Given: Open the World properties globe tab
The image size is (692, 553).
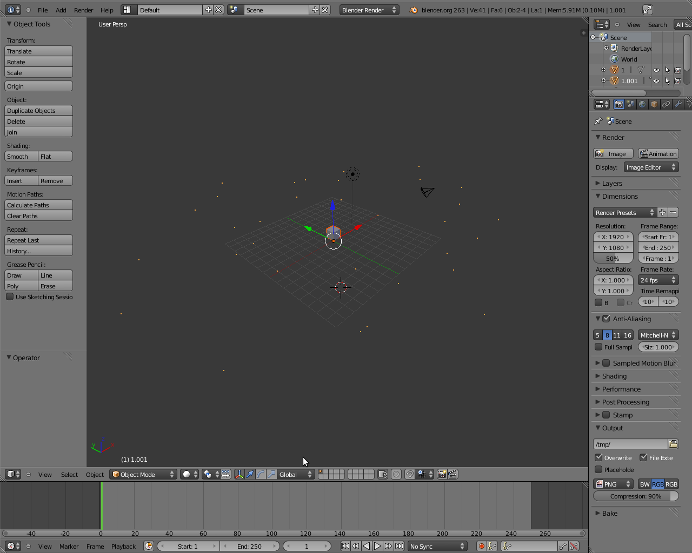Looking at the screenshot, I should pyautogui.click(x=642, y=104).
